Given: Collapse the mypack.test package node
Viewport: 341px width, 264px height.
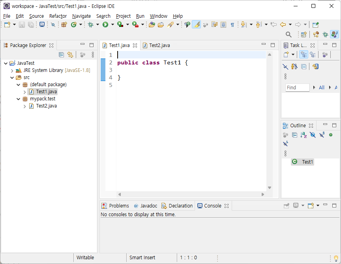Looking at the screenshot, I should (x=19, y=99).
